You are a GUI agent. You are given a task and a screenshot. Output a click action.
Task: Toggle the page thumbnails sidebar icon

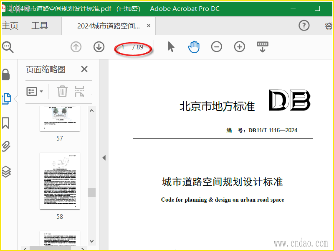coord(7,99)
